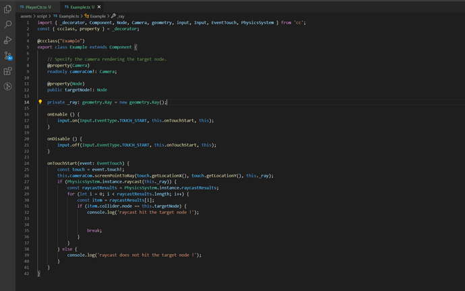The height and width of the screenshot is (291, 465).
Task: Click the assets breadcrumb
Action: (26, 15)
